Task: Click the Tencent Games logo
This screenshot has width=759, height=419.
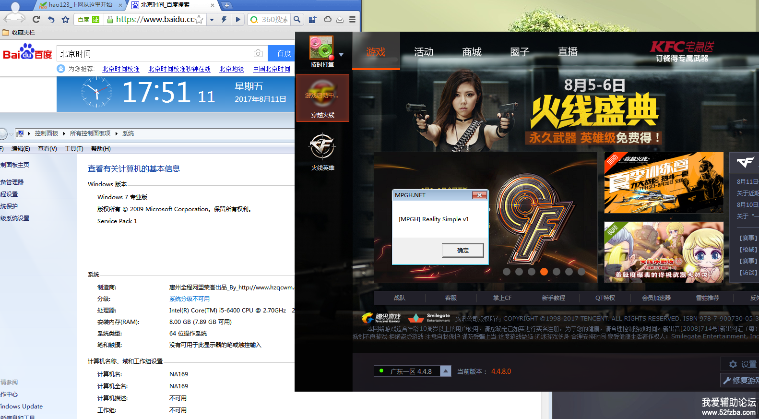Action: tap(381, 318)
